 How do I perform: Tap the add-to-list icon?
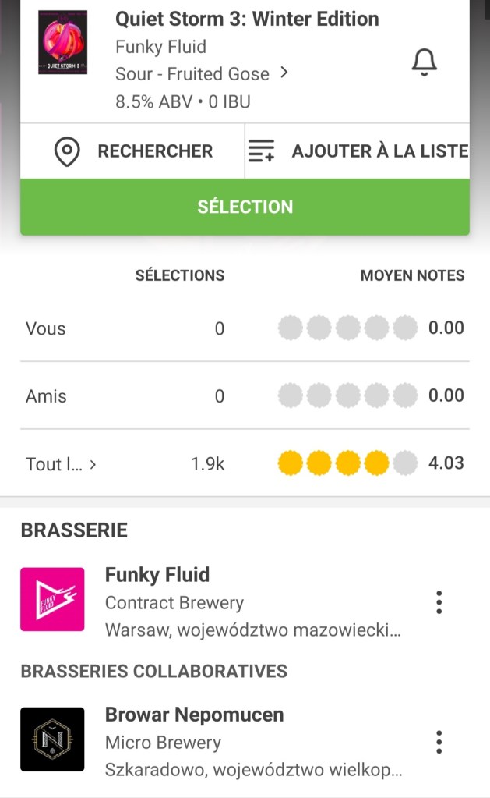point(261,151)
